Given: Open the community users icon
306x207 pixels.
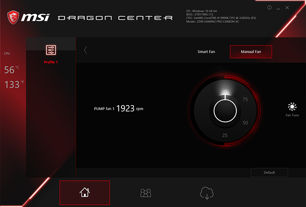Looking at the screenshot, I should tap(145, 193).
